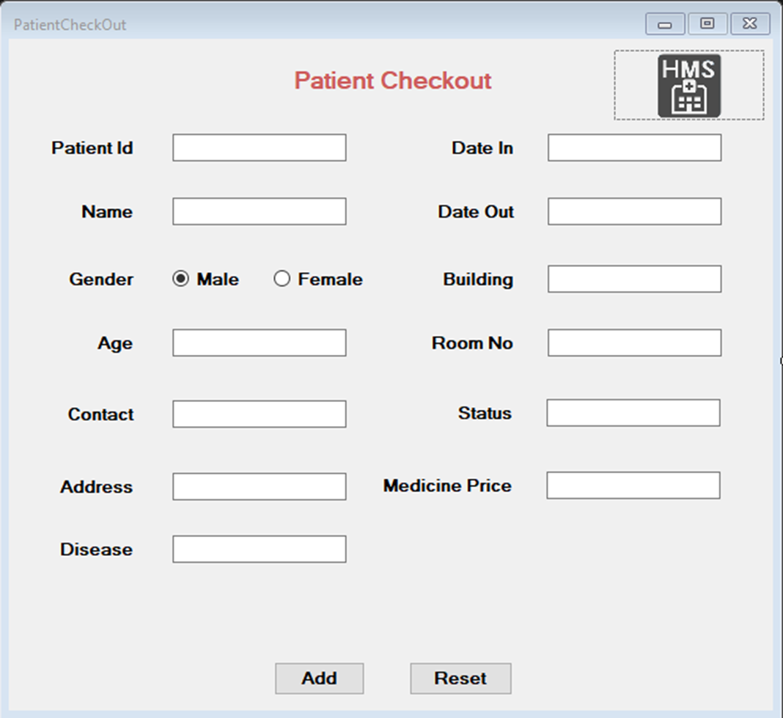Click inside the Status field
The height and width of the screenshot is (718, 783).
click(633, 412)
